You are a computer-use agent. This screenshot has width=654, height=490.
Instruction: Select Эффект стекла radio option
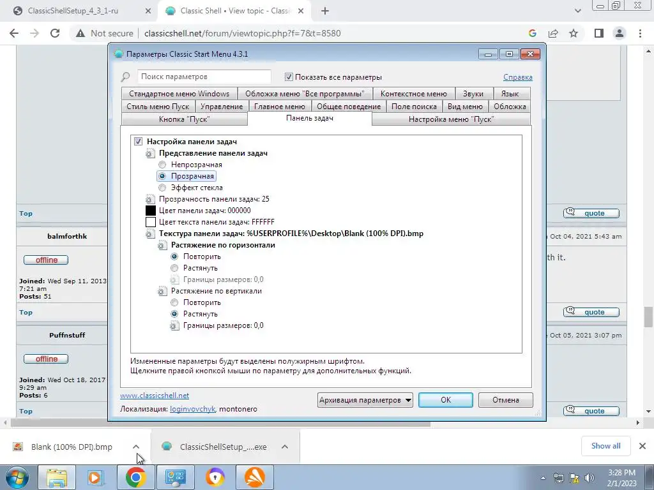click(x=162, y=188)
